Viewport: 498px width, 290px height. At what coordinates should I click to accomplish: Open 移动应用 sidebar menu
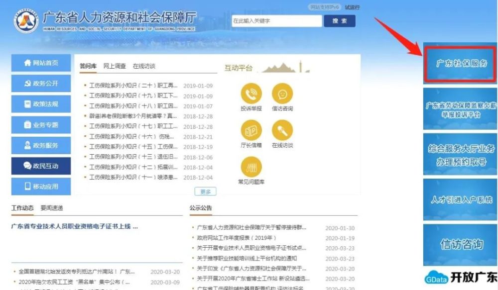coord(41,186)
